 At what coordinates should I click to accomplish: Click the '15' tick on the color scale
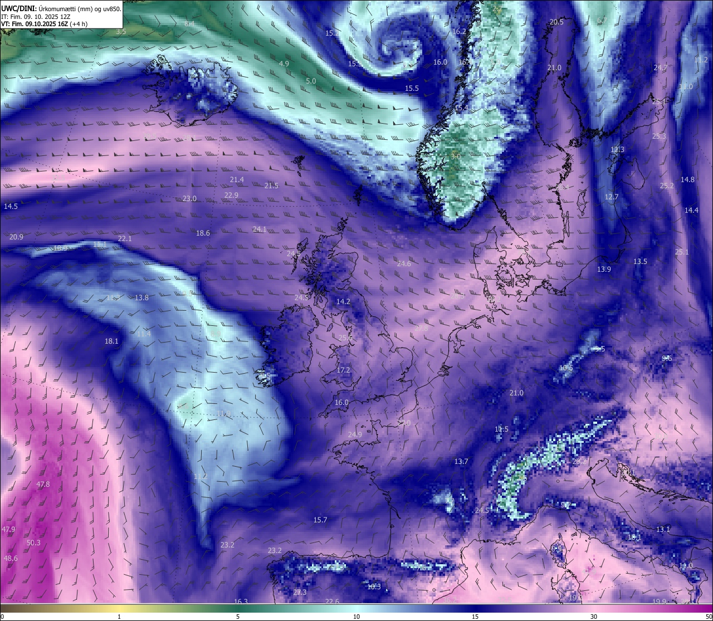pos(475,617)
